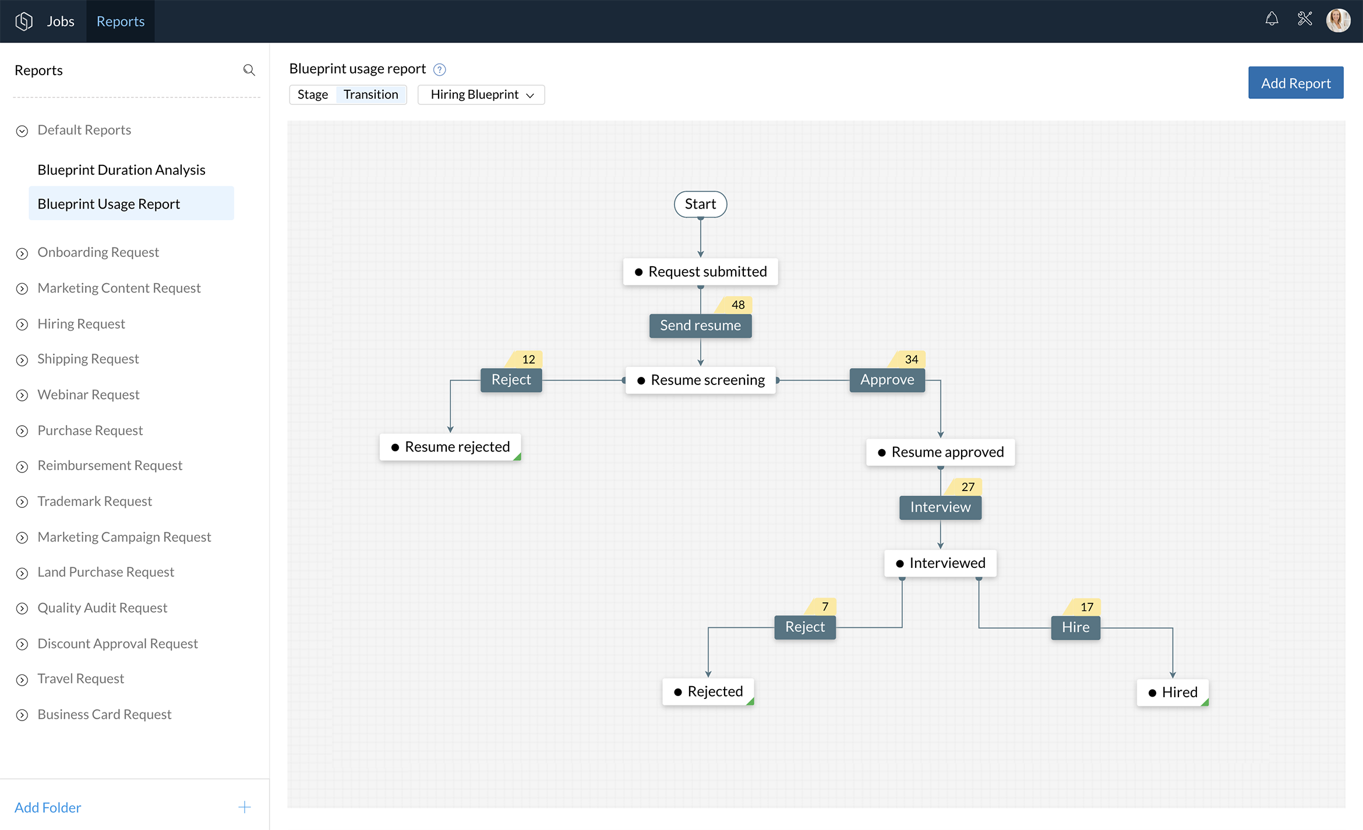Select the Hired end stage
This screenshot has height=830, width=1363.
(1173, 693)
